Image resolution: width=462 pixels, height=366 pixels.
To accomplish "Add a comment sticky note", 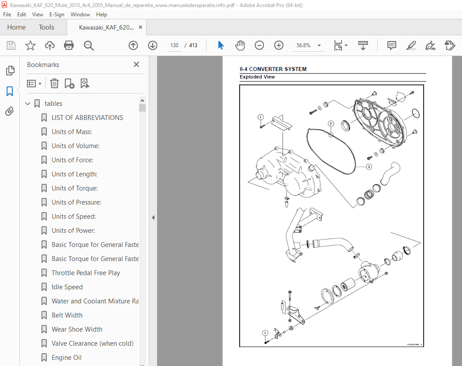I will pos(391,45).
